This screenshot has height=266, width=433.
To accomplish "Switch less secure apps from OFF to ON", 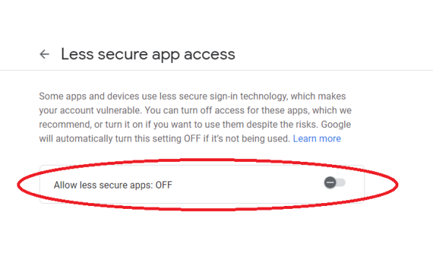I will [x=335, y=182].
